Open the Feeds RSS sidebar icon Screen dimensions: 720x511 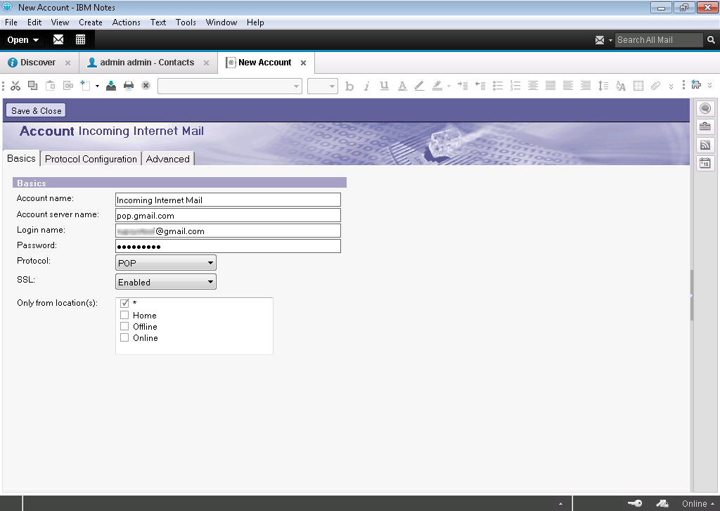(705, 145)
